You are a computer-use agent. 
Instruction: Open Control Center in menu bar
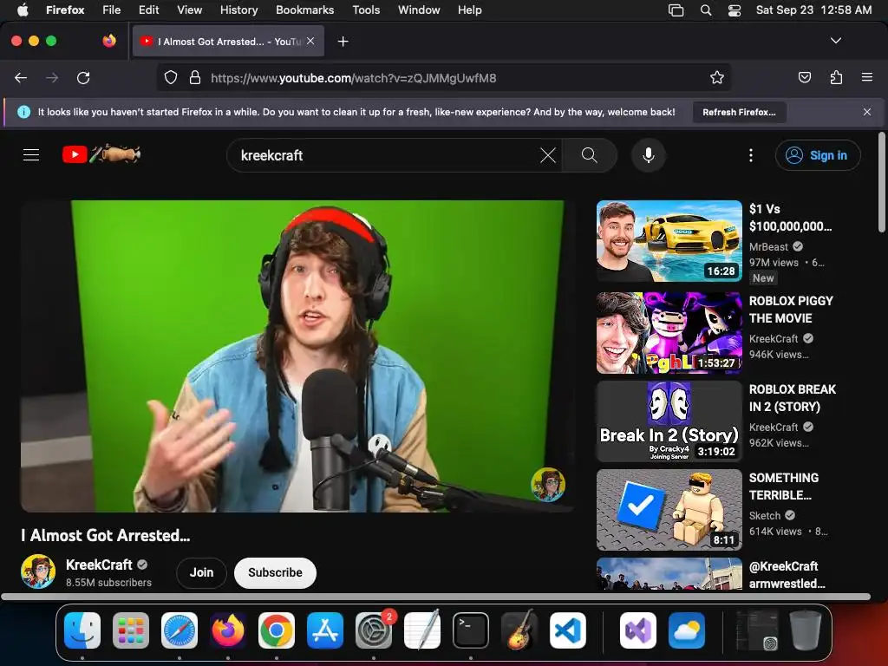point(735,10)
